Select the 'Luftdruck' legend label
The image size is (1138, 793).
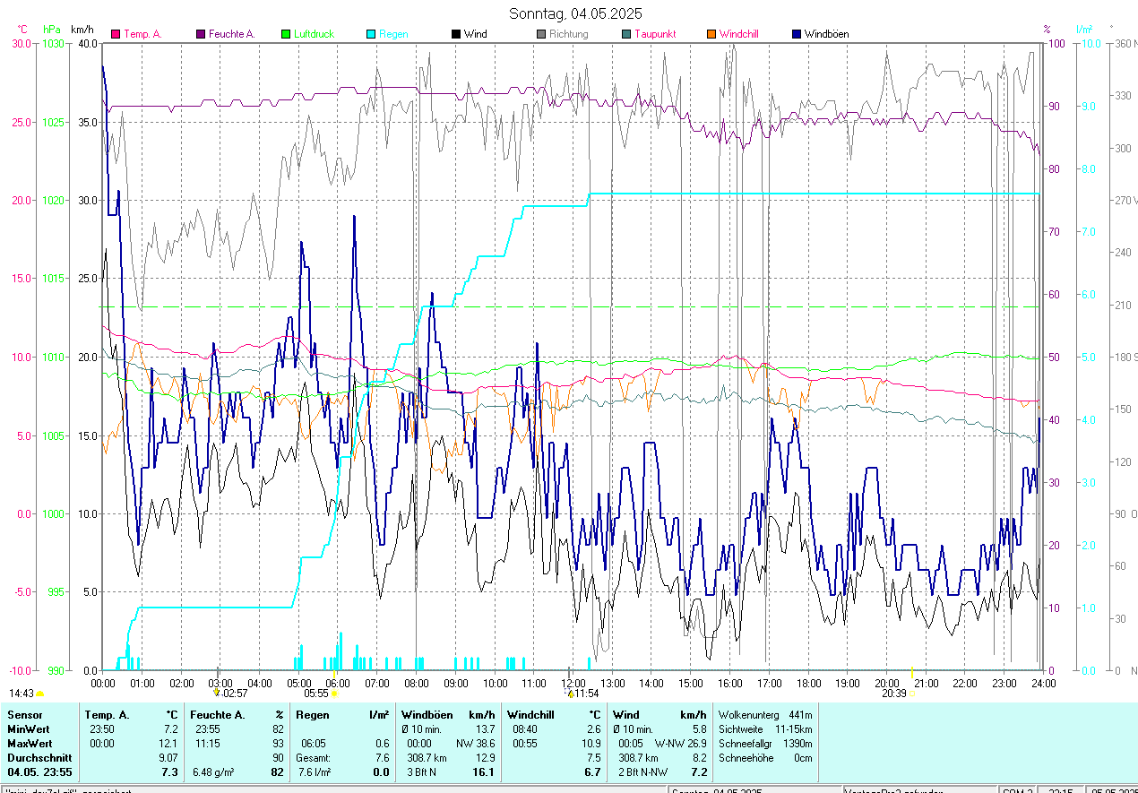coord(314,34)
